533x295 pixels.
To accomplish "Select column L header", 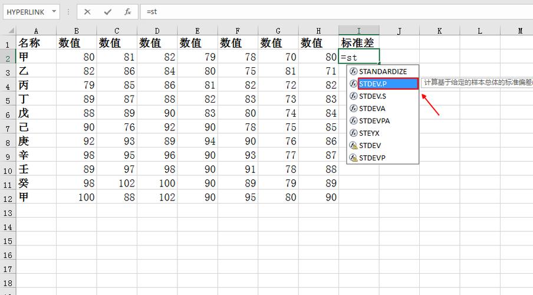I will (x=480, y=31).
